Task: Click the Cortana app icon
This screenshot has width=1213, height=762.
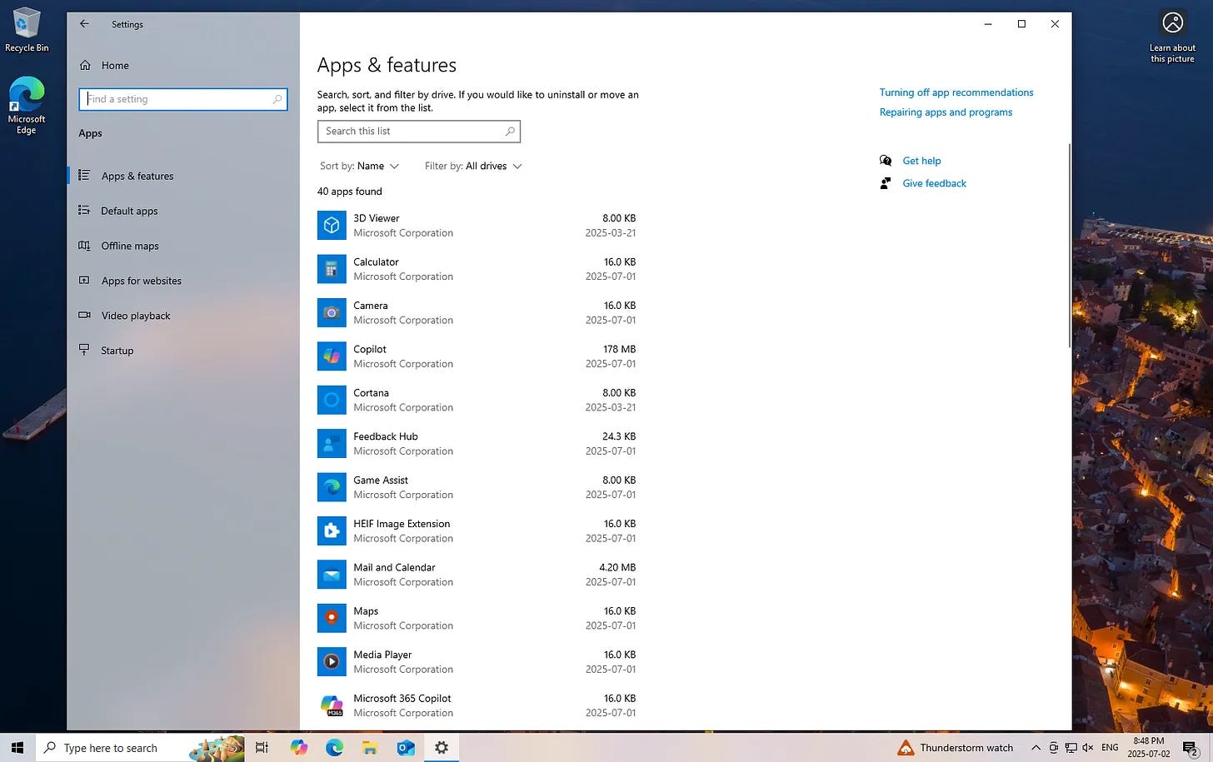Action: (x=332, y=400)
